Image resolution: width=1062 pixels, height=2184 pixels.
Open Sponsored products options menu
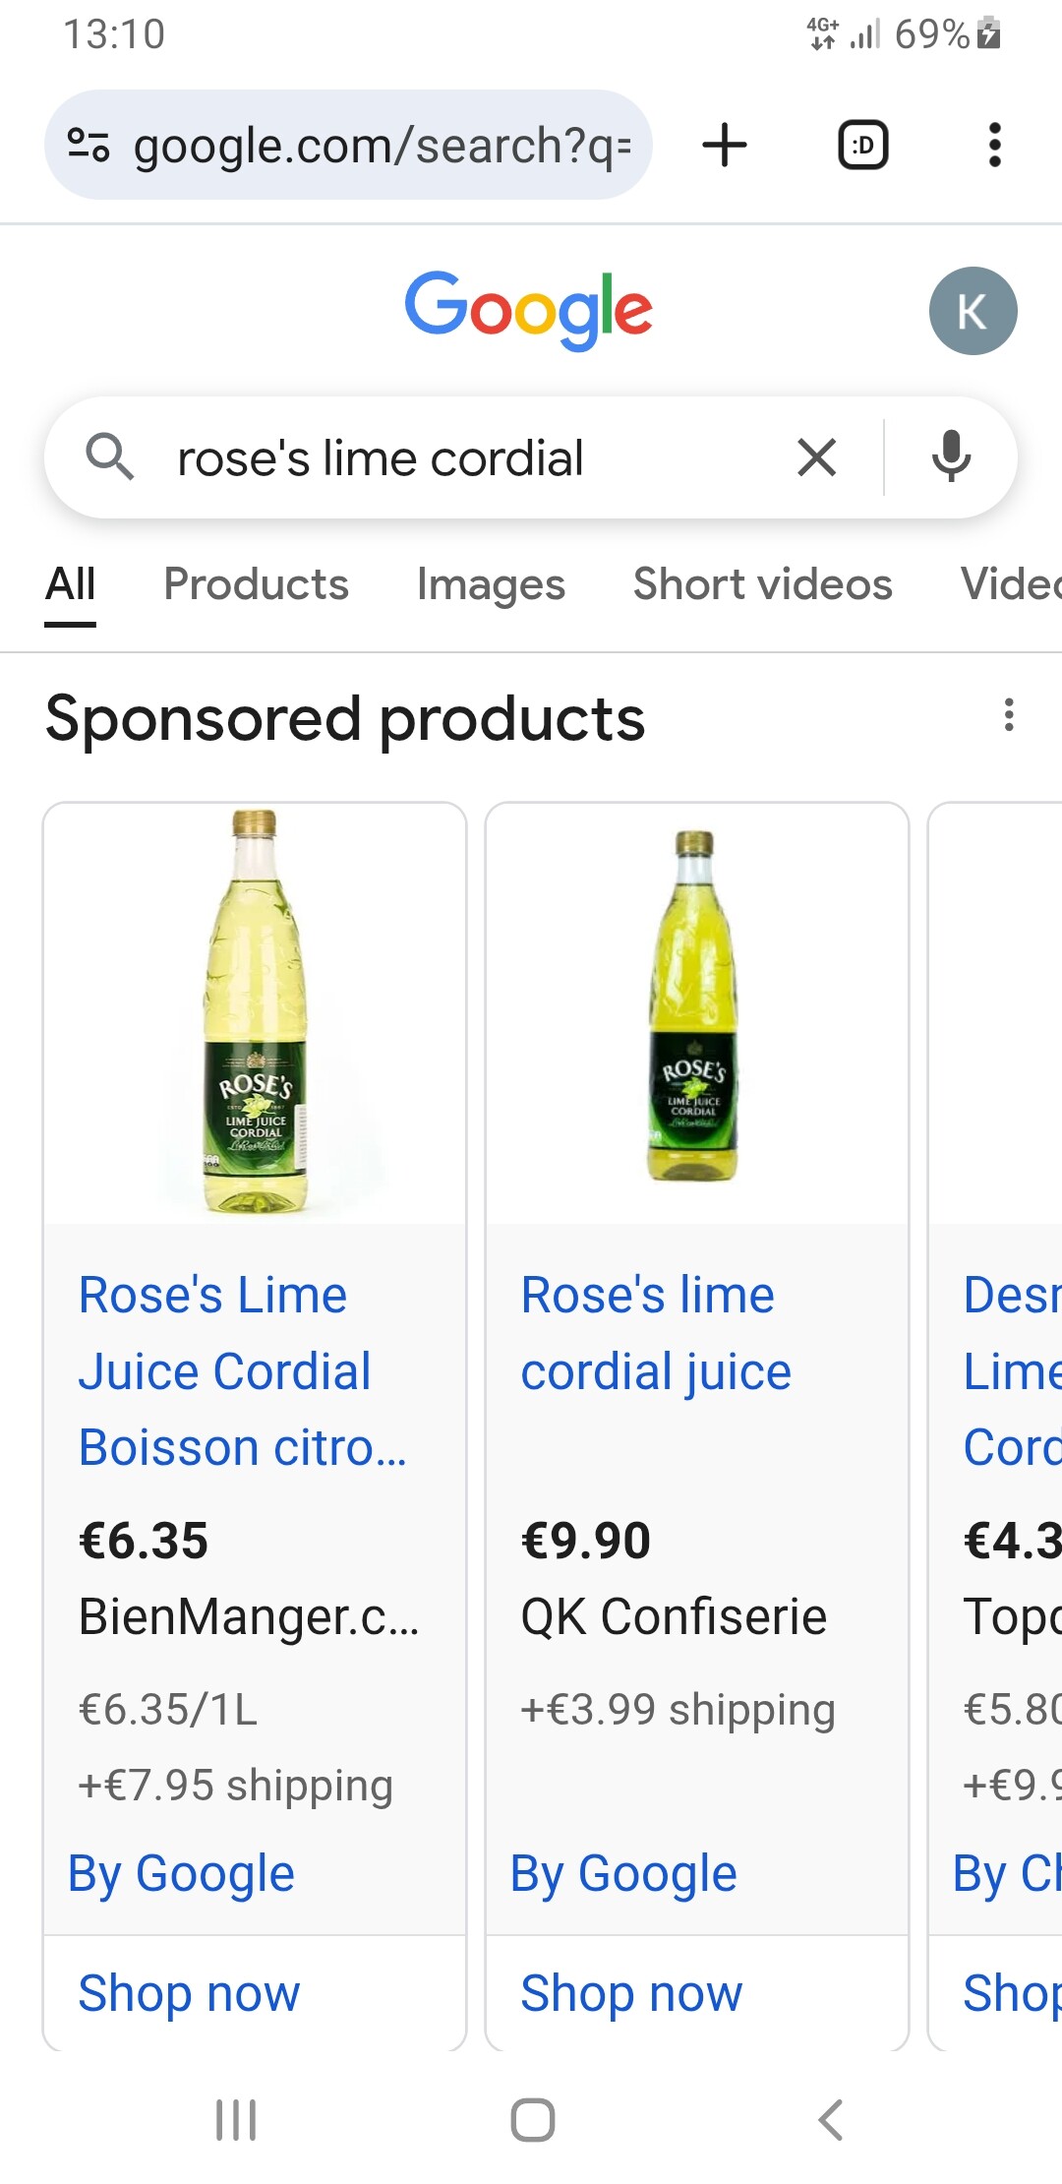pos(1009,715)
